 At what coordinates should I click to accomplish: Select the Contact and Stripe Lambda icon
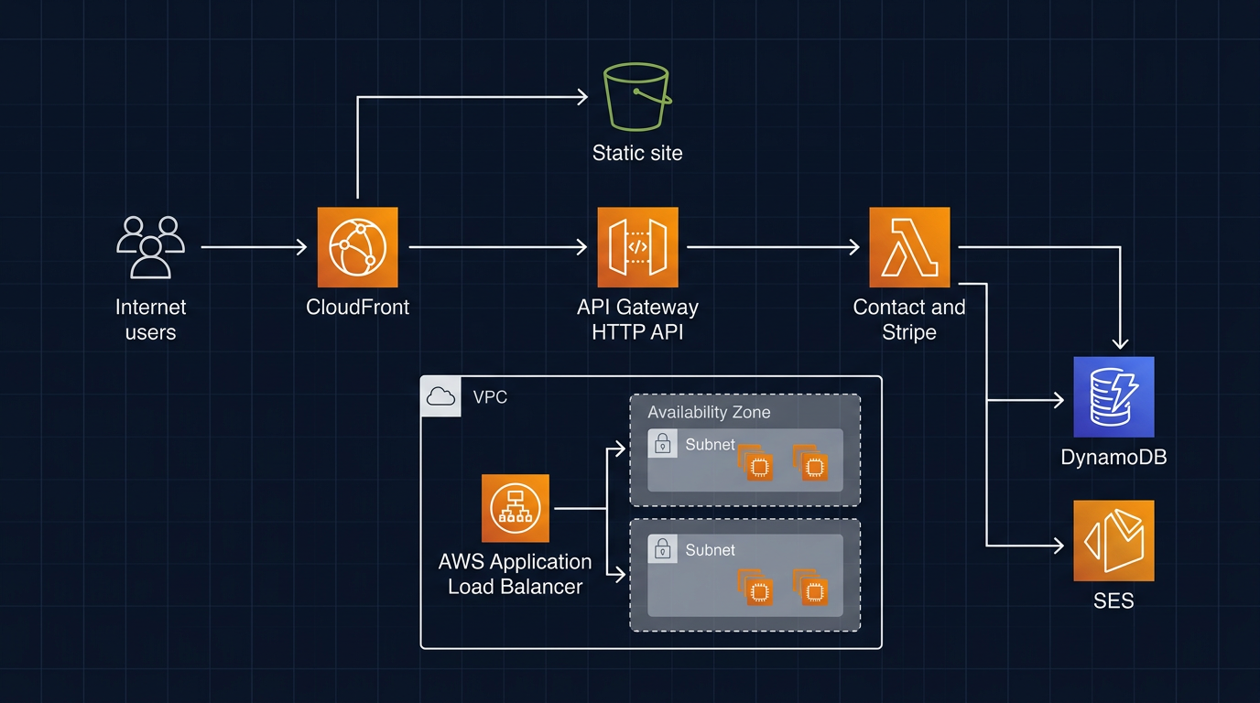click(x=908, y=246)
